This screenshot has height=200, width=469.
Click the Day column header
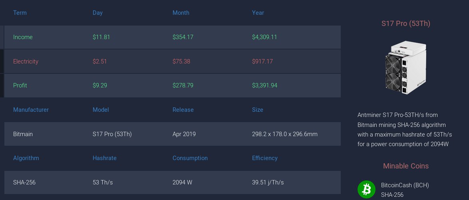(97, 12)
